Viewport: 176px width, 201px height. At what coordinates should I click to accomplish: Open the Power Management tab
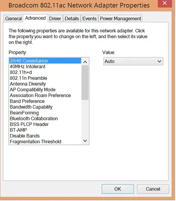point(120,19)
